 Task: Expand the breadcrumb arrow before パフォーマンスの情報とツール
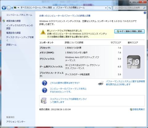coord(54,8)
